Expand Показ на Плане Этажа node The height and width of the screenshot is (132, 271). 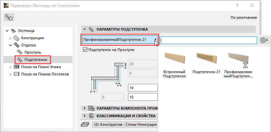[10, 67]
